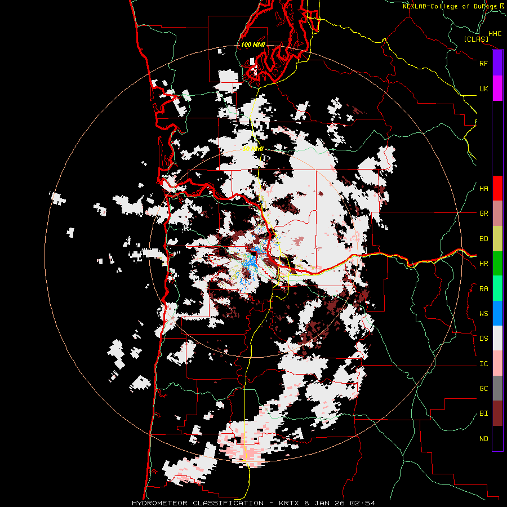Image resolution: width=507 pixels, height=507 pixels.
Task: Select the GC gray legend swatch
Action: pos(497,388)
